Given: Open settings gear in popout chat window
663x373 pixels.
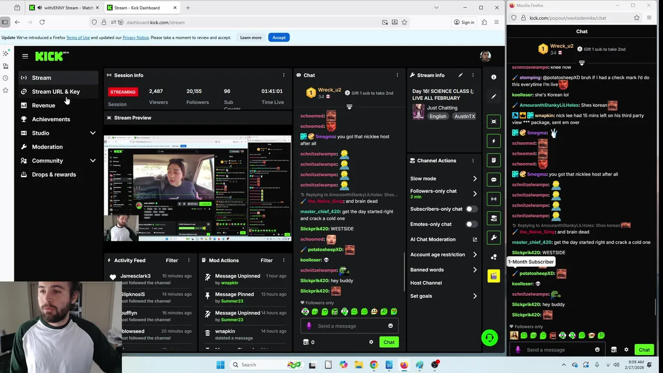Looking at the screenshot, I should tap(626, 350).
